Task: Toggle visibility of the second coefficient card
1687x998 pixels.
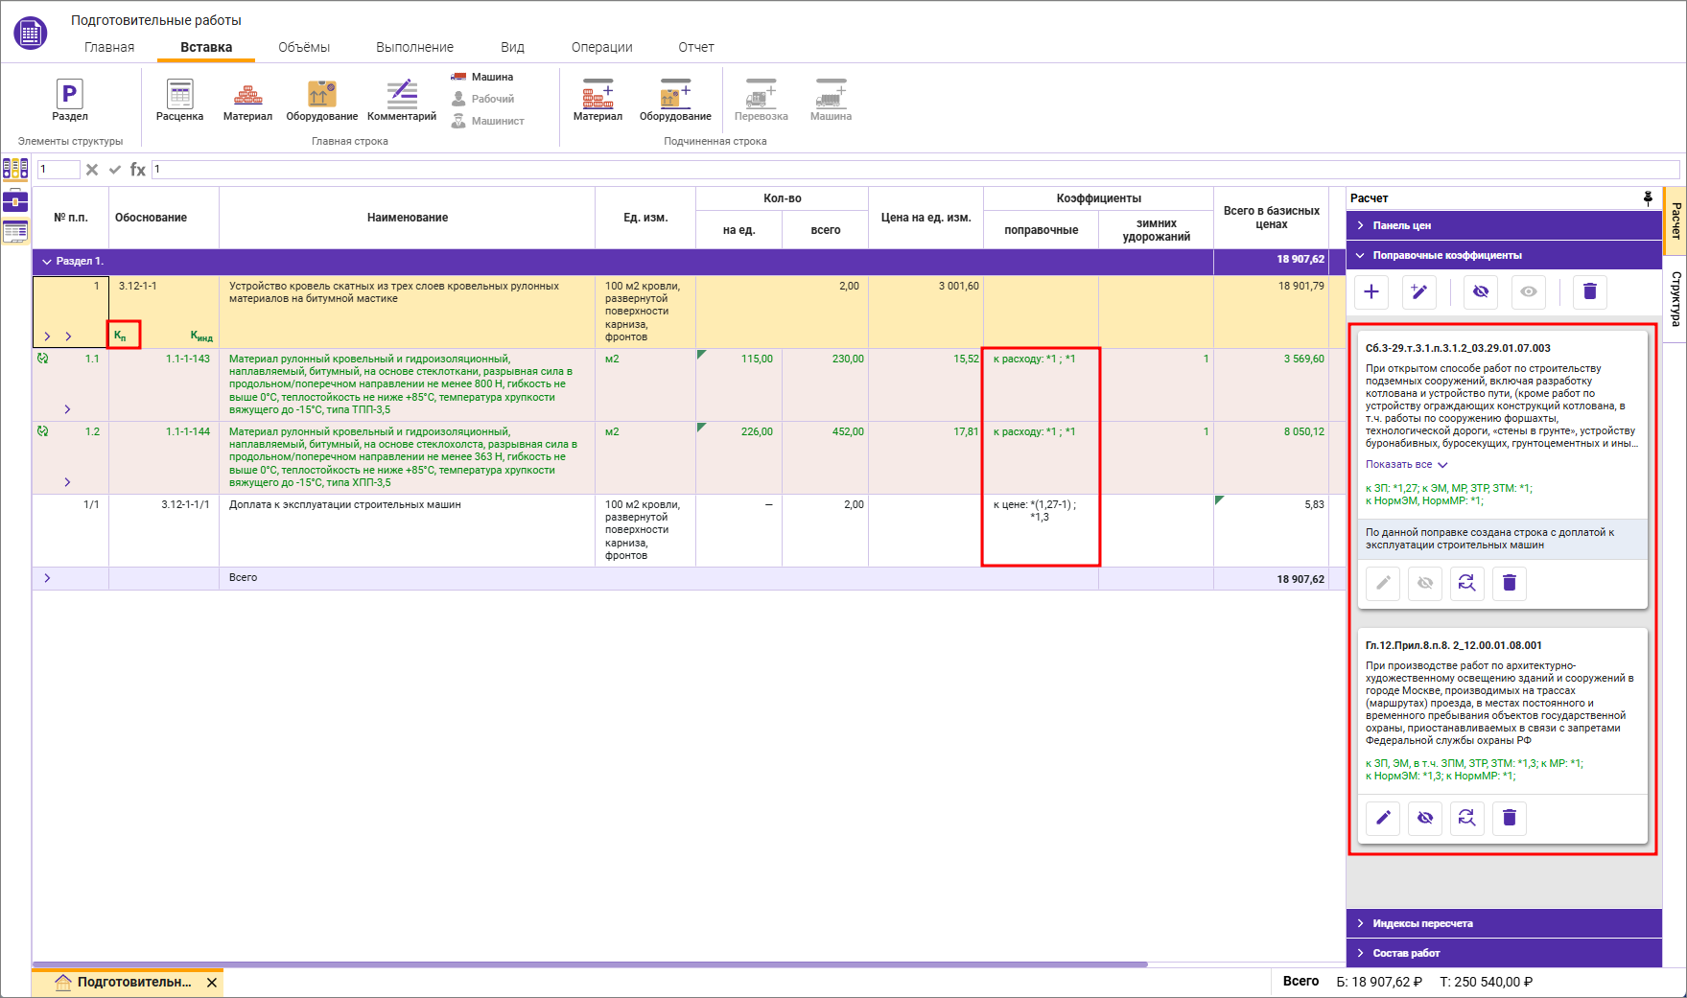Action: (1425, 818)
